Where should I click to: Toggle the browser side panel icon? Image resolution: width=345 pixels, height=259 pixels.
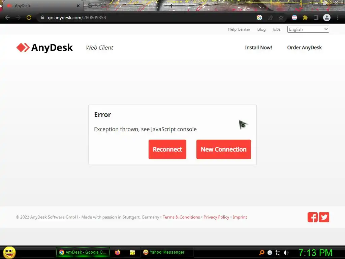(x=316, y=18)
